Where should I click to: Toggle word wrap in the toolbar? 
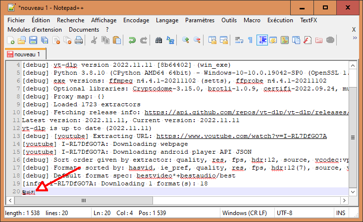point(239,40)
